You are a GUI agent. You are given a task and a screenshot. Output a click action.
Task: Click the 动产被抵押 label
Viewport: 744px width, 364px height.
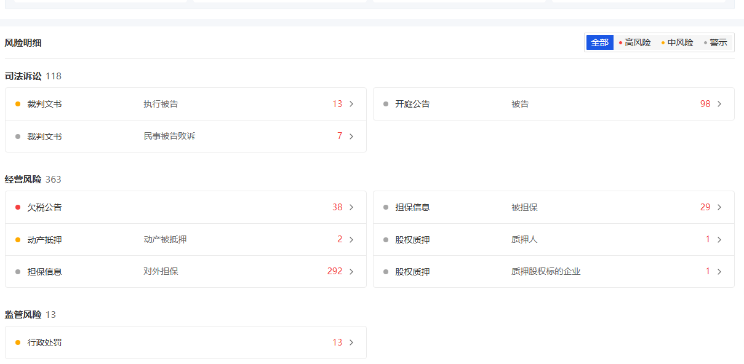tap(165, 240)
